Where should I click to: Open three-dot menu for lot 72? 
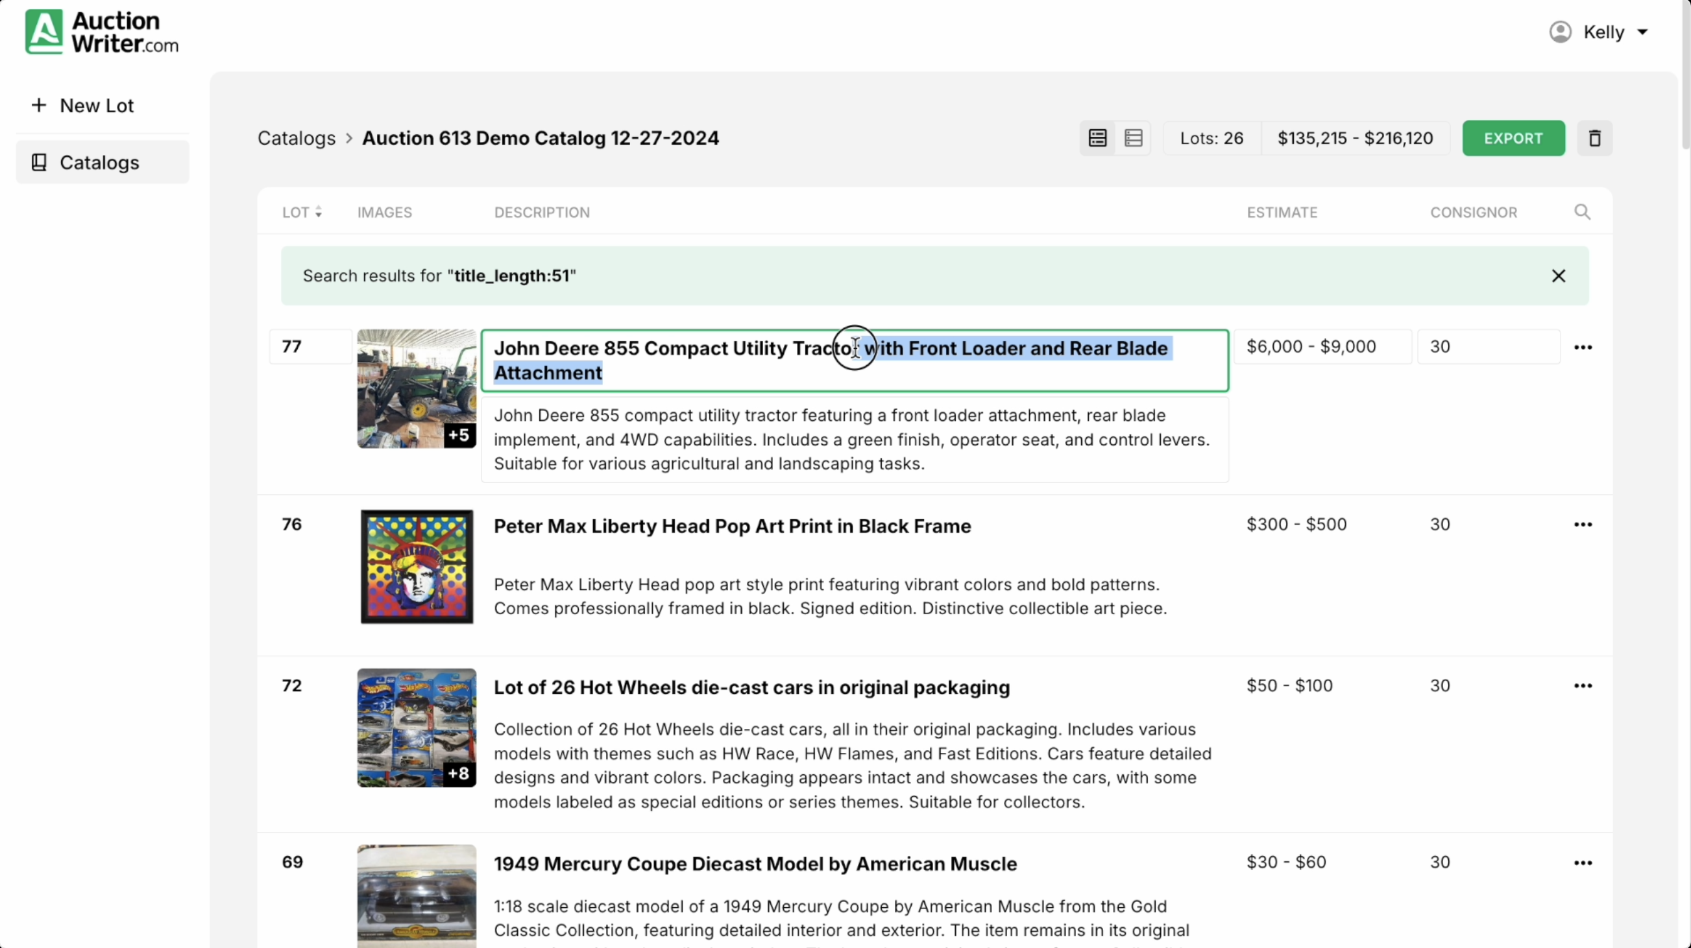coord(1583,686)
